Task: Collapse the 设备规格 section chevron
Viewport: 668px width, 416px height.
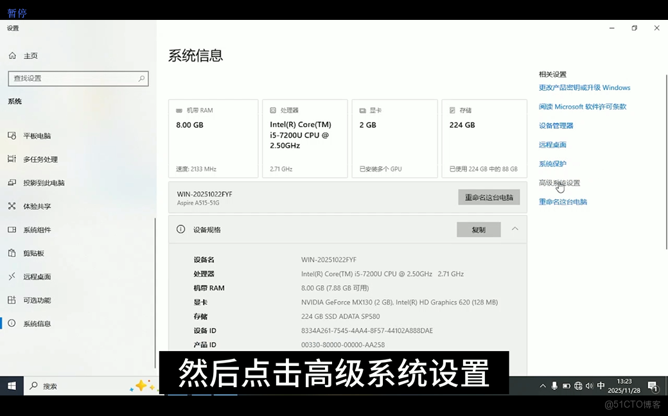Action: tap(514, 229)
